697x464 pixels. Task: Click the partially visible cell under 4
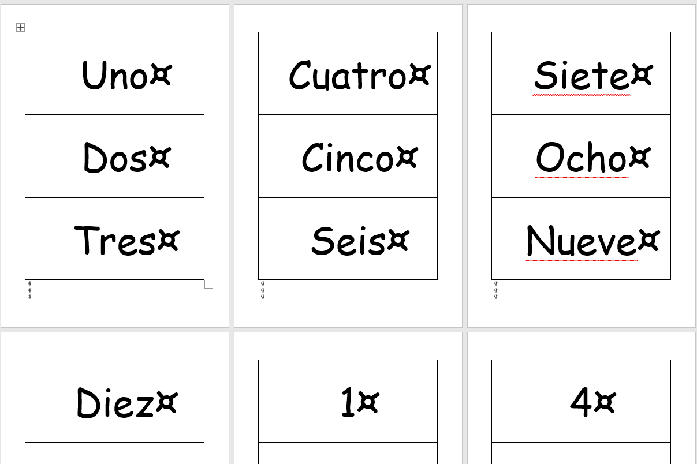581,454
